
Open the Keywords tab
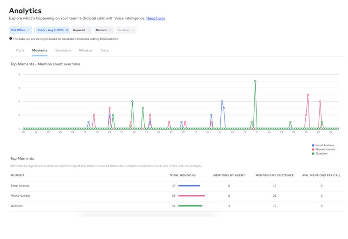(x=63, y=50)
